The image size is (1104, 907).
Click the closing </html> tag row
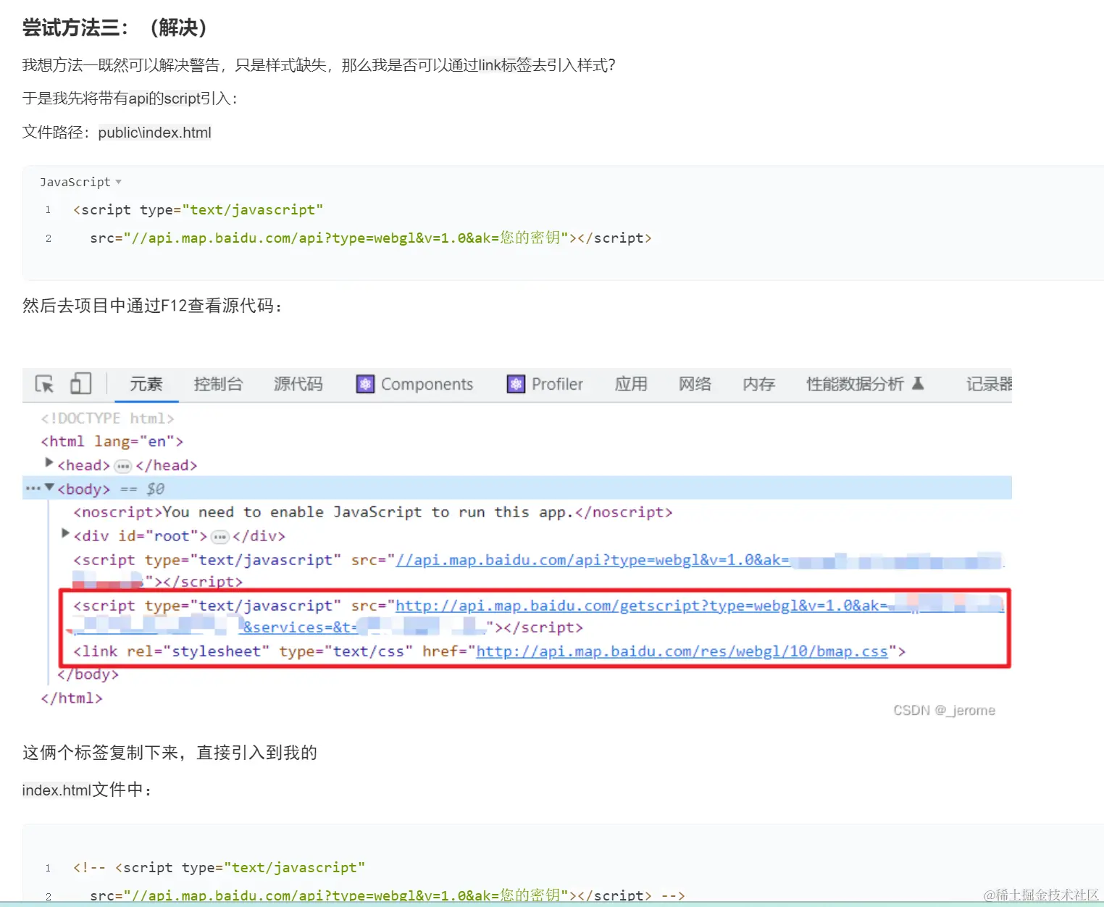pyautogui.click(x=72, y=698)
